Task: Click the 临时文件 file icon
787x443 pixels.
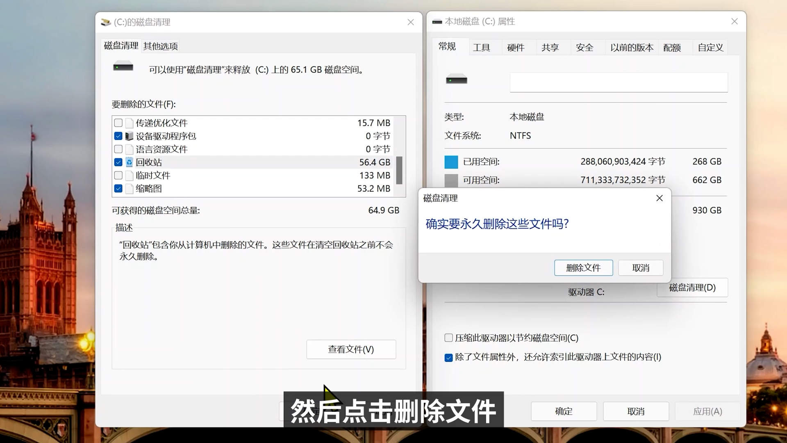Action: [x=129, y=175]
